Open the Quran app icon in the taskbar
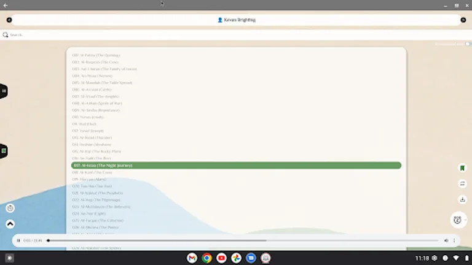 265,258
